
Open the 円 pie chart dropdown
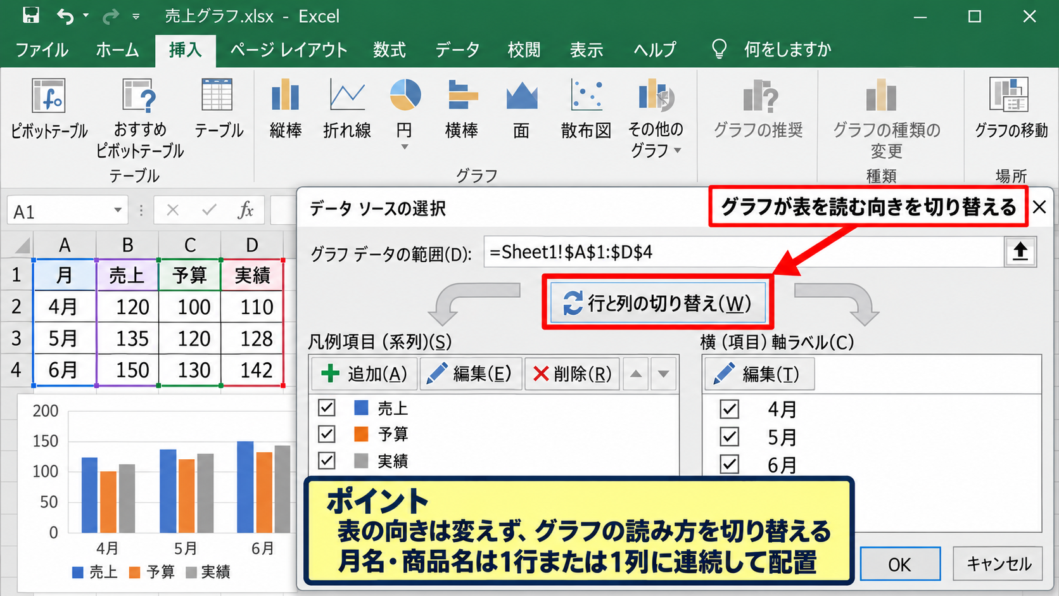(x=405, y=148)
